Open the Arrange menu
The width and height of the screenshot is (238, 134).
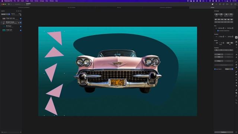click(x=42, y=1)
